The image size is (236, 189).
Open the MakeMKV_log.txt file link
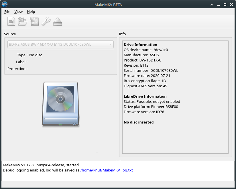point(107,170)
